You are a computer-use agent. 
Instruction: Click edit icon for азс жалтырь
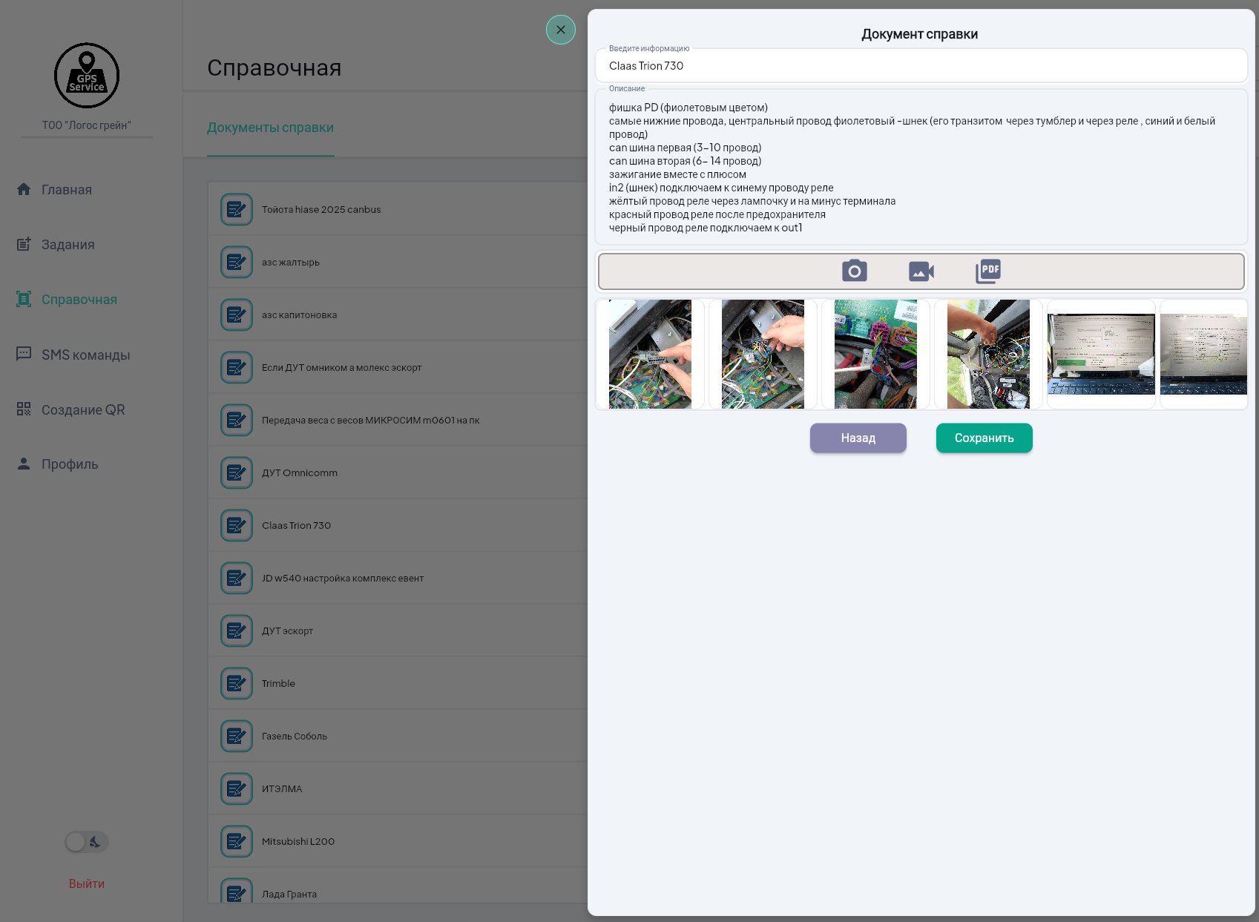(x=237, y=262)
